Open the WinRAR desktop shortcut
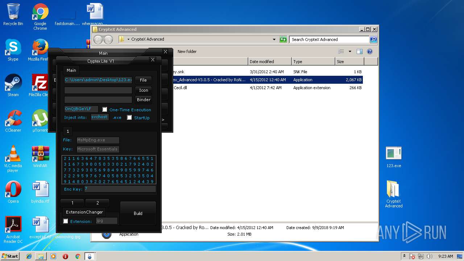464x261 pixels. click(40, 157)
